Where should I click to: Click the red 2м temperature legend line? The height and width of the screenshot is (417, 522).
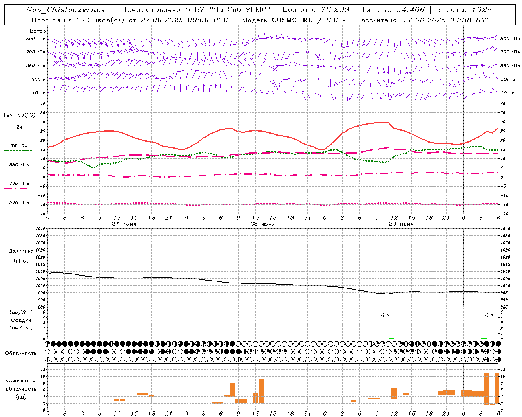tap(19, 132)
